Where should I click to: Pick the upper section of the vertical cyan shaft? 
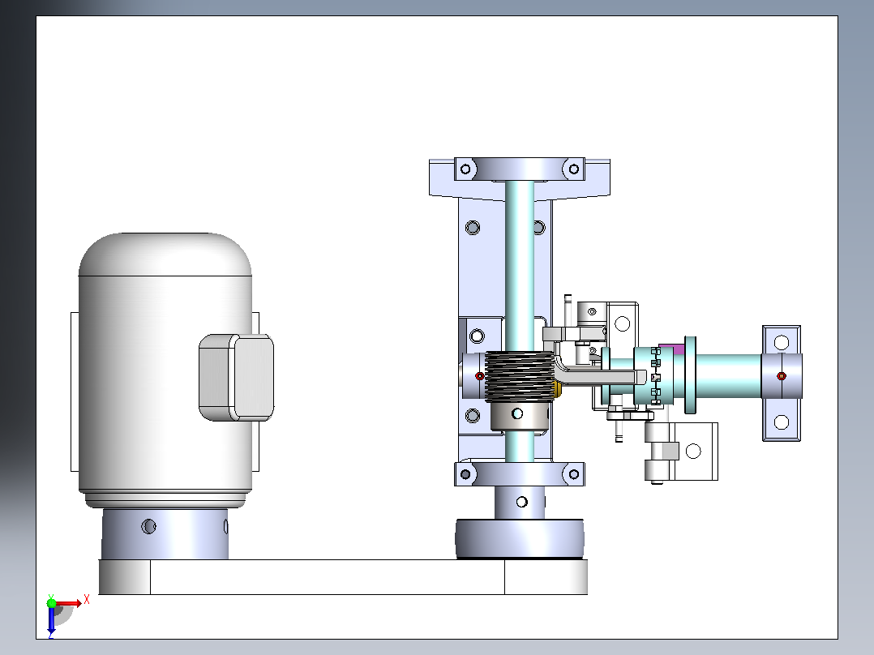(520, 265)
